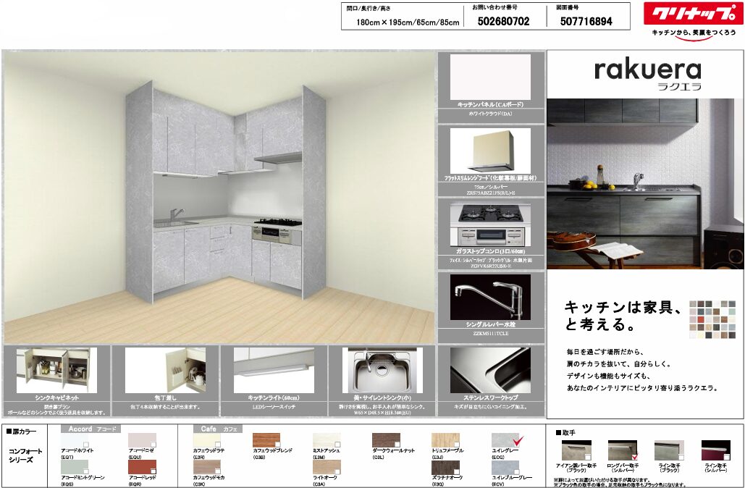Open the rakuera dark kitchen promotional photo
Image resolution: width=745 pixels, height=488 pixels.
(645, 183)
